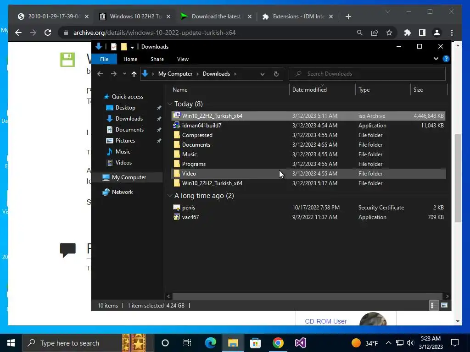Click the New folder quick access icon

pos(124,47)
